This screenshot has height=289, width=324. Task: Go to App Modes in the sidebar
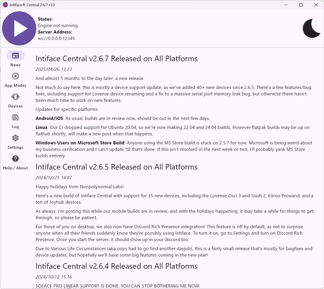(16, 80)
